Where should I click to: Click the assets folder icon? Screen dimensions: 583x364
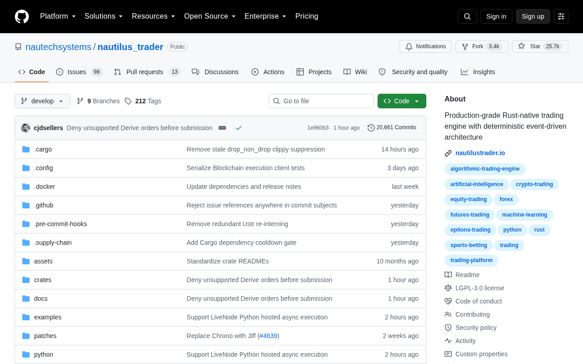pyautogui.click(x=26, y=261)
